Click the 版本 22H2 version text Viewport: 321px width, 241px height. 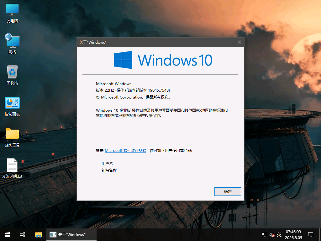[x=133, y=90]
